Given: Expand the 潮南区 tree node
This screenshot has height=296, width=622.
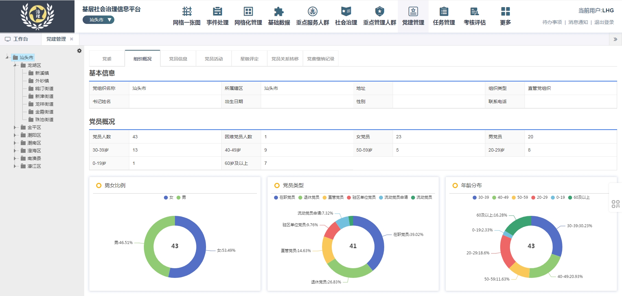Looking at the screenshot, I should coord(15,143).
